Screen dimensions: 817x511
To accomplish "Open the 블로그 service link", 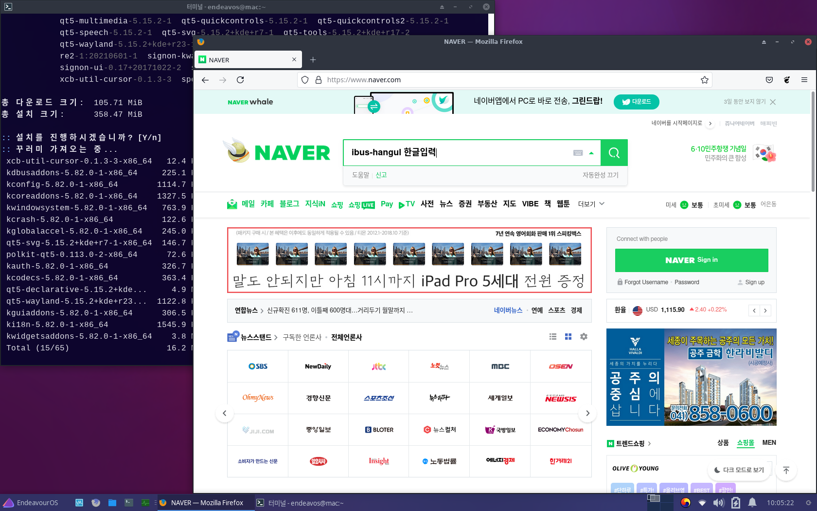I will [x=289, y=204].
